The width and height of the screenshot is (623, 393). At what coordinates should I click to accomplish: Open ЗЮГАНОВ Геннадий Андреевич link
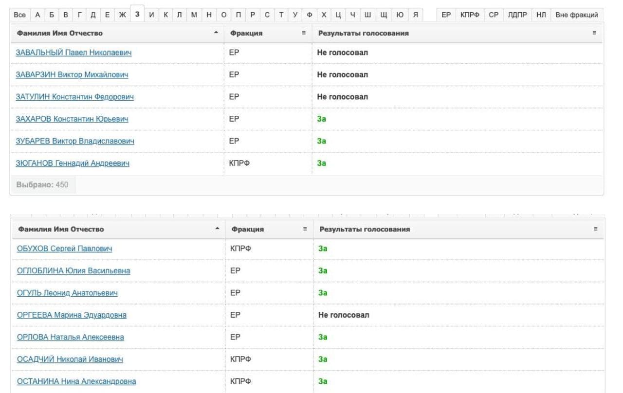click(x=73, y=163)
